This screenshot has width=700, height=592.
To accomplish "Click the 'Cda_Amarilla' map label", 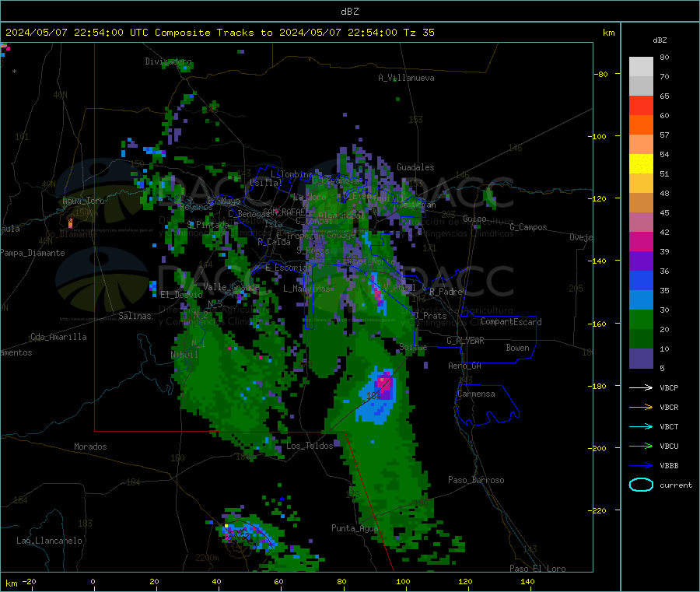I will pos(58,337).
